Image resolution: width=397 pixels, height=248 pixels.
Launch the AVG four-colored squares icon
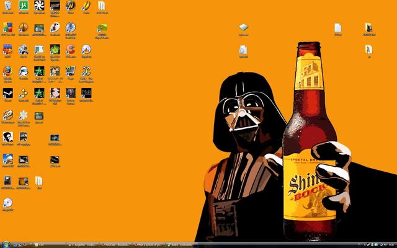point(8,27)
